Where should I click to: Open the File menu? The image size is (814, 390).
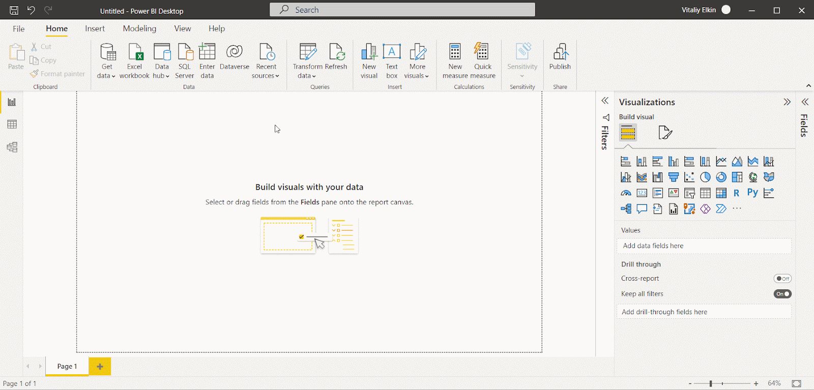19,28
